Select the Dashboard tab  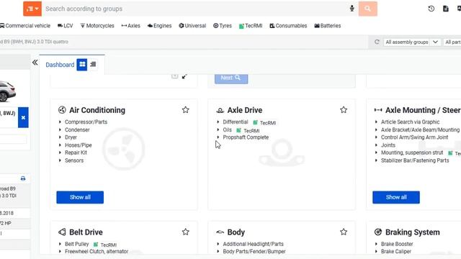60,65
